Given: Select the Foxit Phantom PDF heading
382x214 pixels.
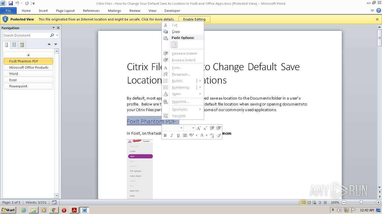Looking at the screenshot, I should click(28, 61).
